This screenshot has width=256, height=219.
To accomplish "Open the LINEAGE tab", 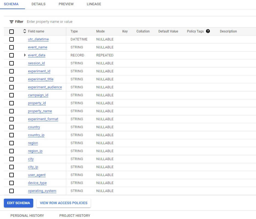I will 94,4.
